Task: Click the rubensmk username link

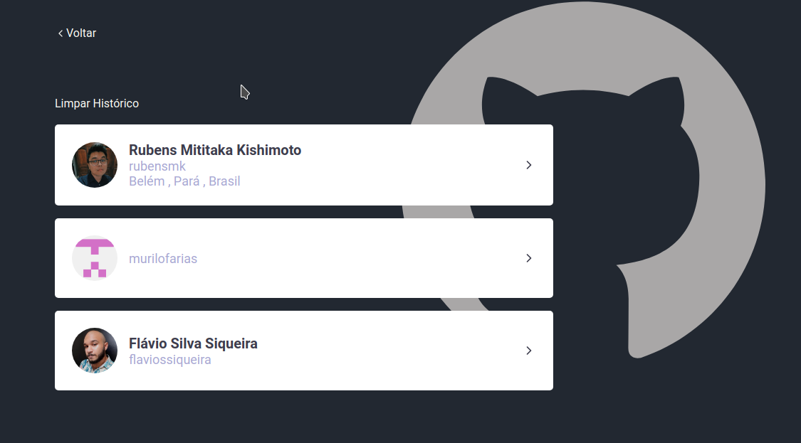Action: (157, 166)
